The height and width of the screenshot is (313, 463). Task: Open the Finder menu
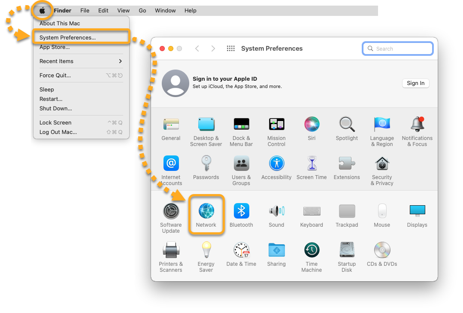[x=63, y=11]
